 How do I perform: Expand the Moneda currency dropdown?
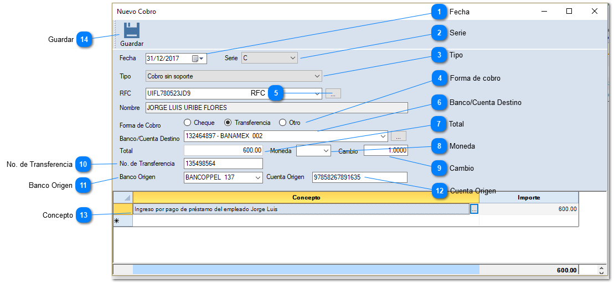pos(326,151)
